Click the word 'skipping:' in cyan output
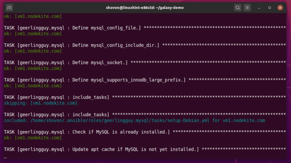Image resolution: width=291 pixels, height=163 pixels. pyautogui.click(x=15, y=103)
